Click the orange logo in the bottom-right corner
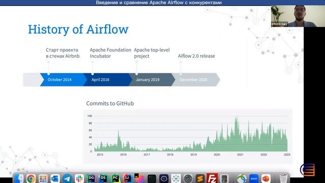The width and height of the screenshot is (325, 183). [x=308, y=169]
